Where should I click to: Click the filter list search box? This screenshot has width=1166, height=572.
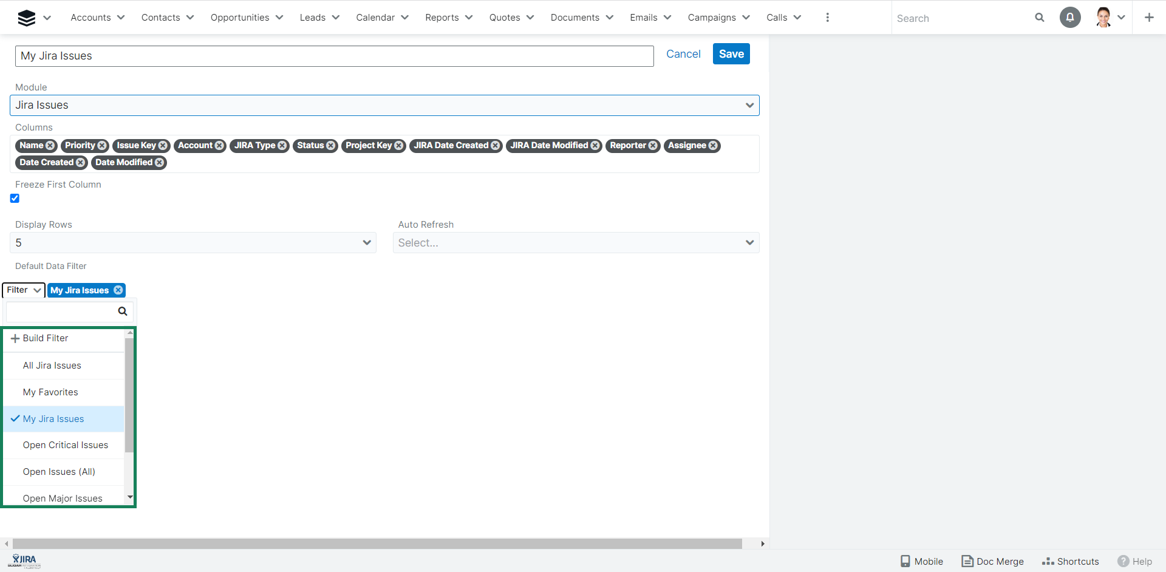pos(69,312)
